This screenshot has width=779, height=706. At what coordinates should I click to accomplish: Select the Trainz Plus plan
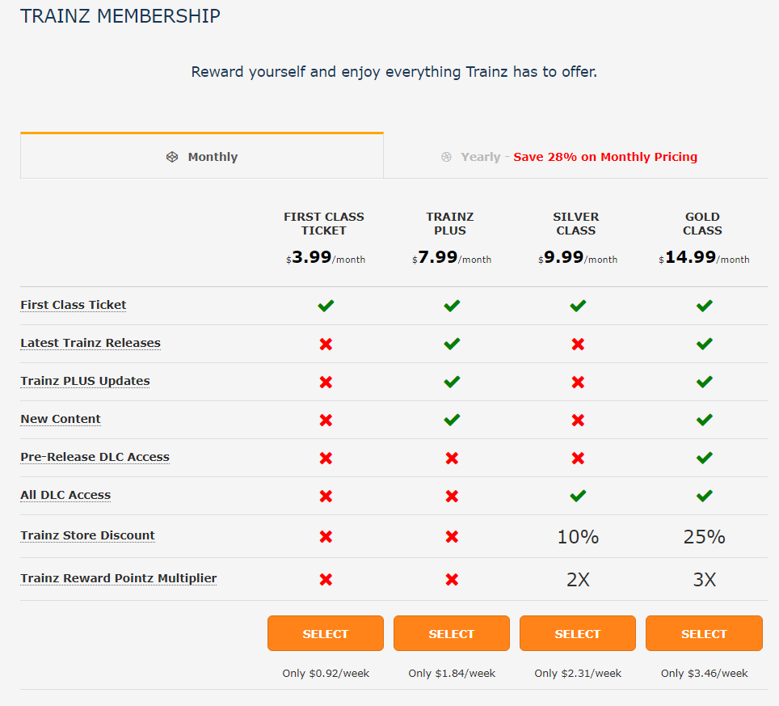tap(452, 633)
